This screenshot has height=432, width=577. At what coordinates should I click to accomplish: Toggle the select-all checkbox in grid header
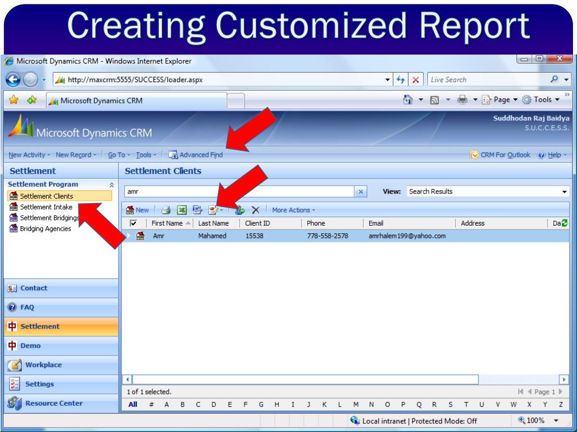pos(133,223)
